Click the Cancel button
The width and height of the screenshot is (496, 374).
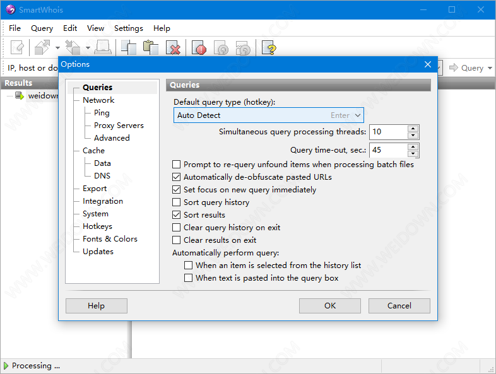coord(399,306)
